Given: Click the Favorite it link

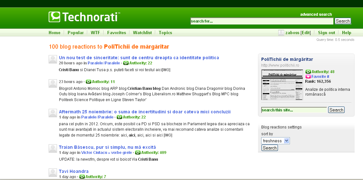Looking at the screenshot, I should [x=320, y=77].
